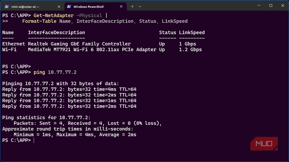Click the ping command word
The width and height of the screenshot is (289, 162).
tap(39, 72)
